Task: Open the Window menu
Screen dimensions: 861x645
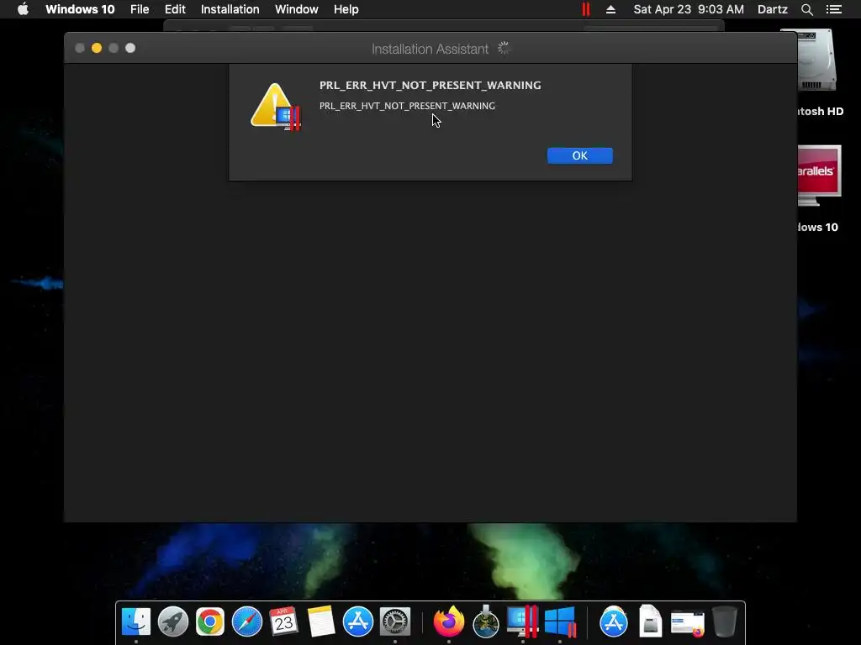Action: tap(297, 9)
